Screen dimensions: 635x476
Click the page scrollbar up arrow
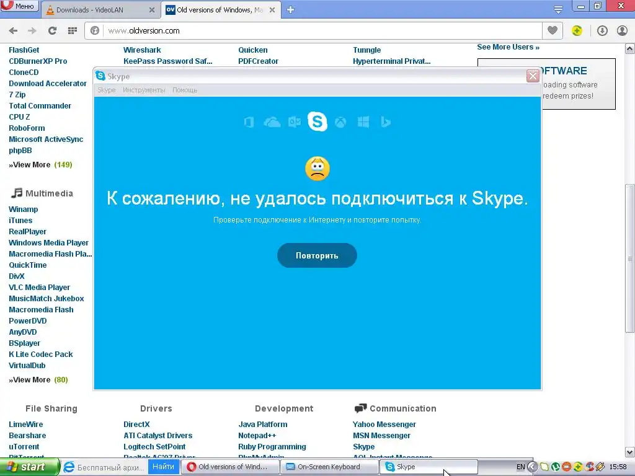[630, 50]
